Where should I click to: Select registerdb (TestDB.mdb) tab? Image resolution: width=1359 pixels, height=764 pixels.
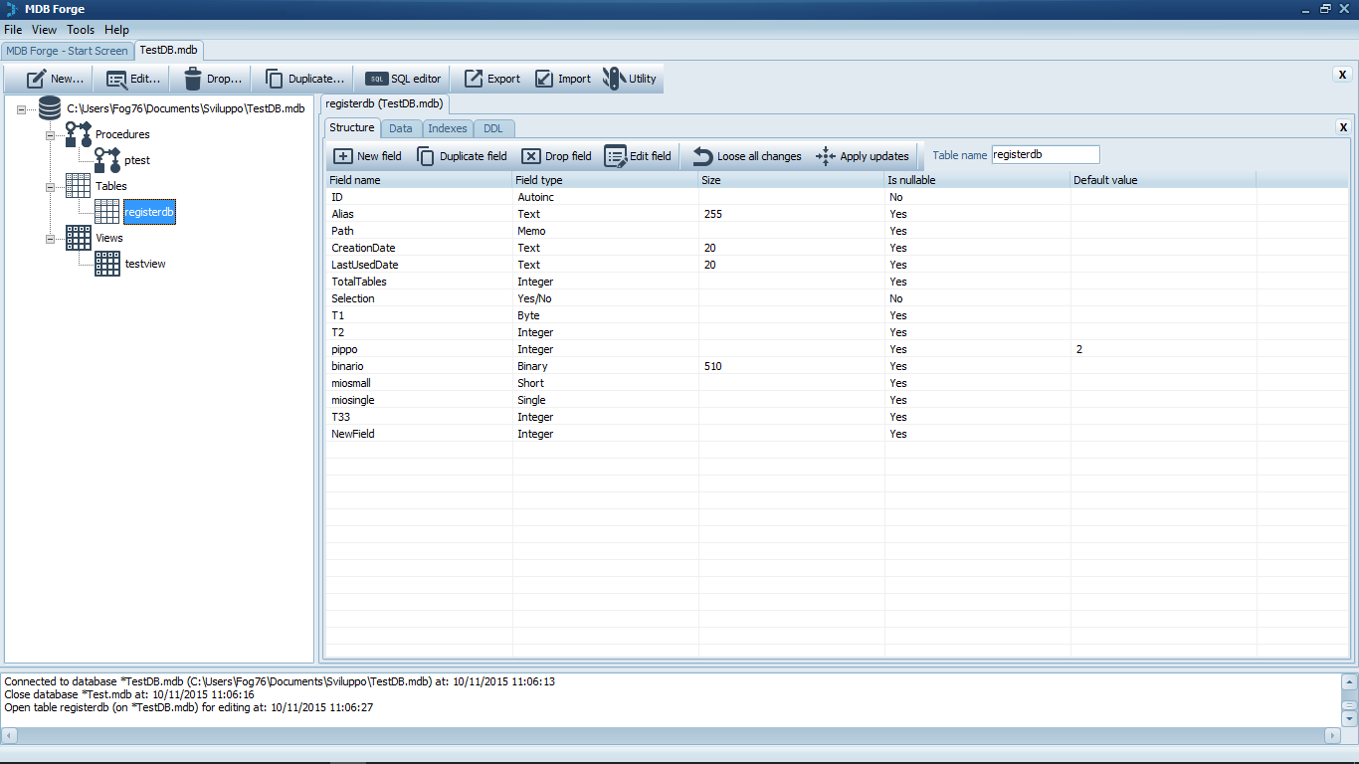click(384, 103)
